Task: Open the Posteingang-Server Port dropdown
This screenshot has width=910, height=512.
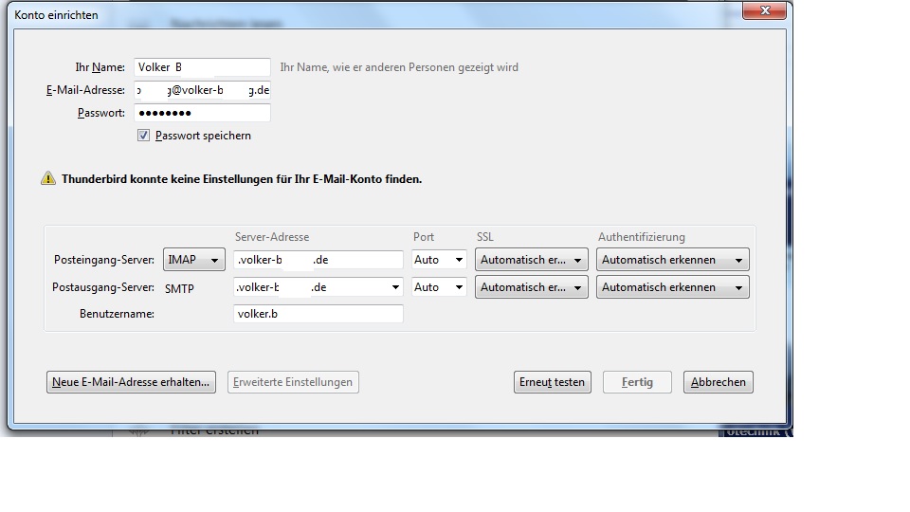Action: click(439, 260)
